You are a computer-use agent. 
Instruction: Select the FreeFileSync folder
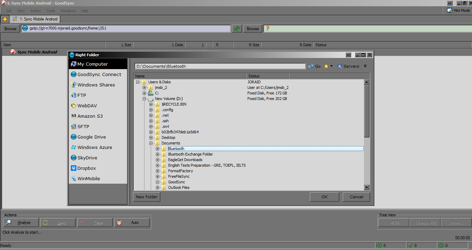pos(179,176)
